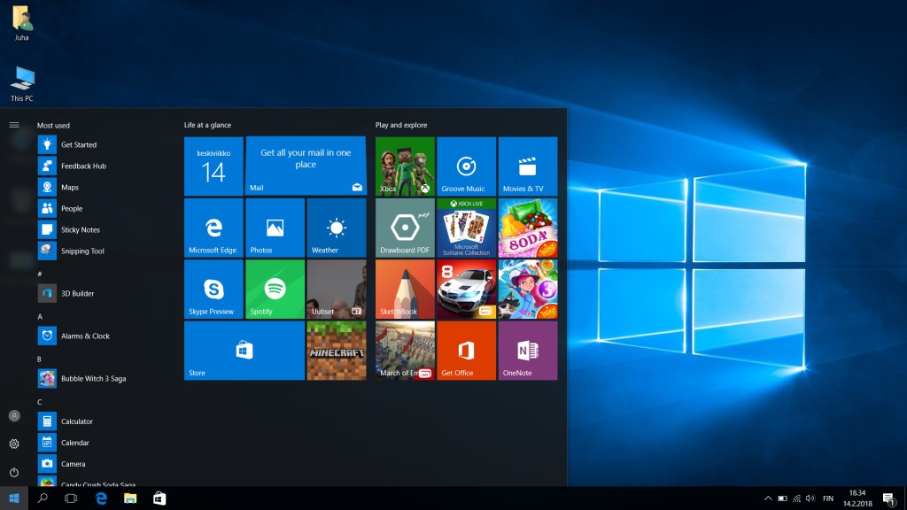Click the Get Office tile
Viewport: 907px width, 510px height.
click(x=466, y=351)
